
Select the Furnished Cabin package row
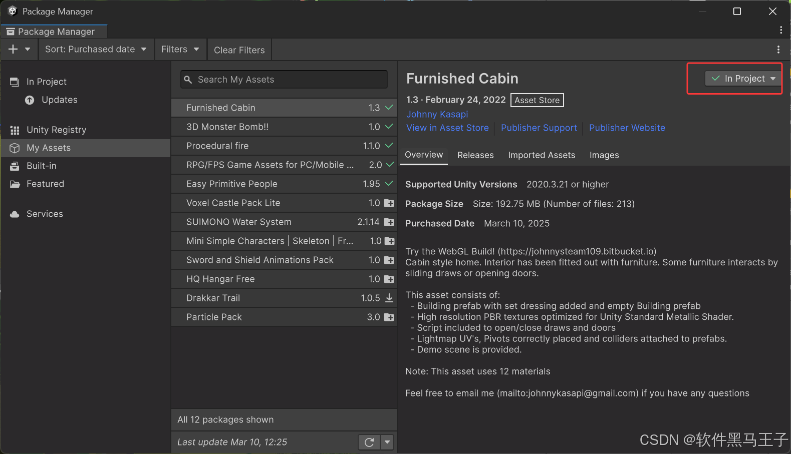click(284, 108)
